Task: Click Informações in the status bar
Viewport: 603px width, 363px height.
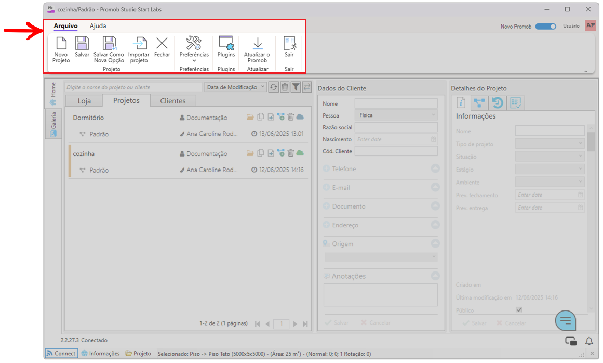Action: point(100,353)
